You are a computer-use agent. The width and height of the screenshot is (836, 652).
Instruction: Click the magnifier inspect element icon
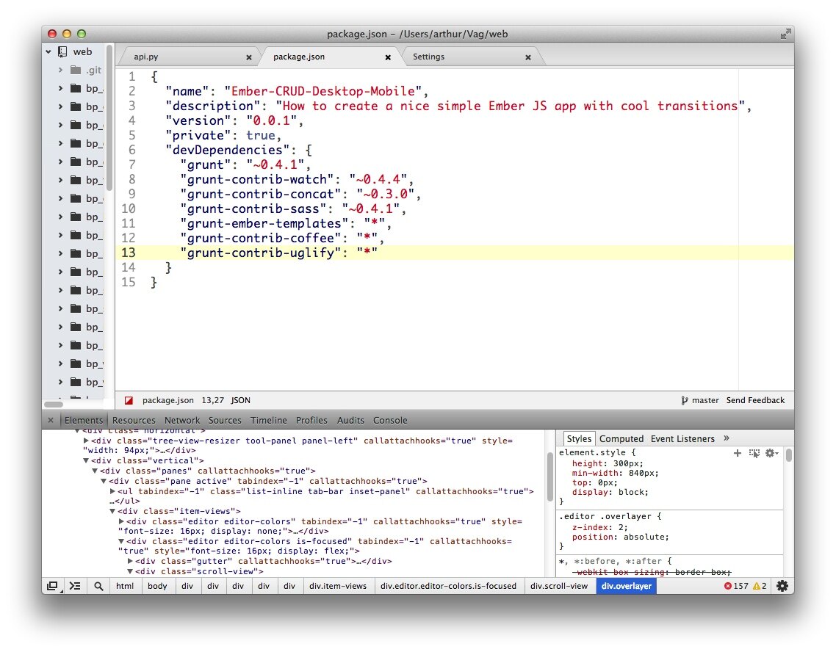[98, 586]
